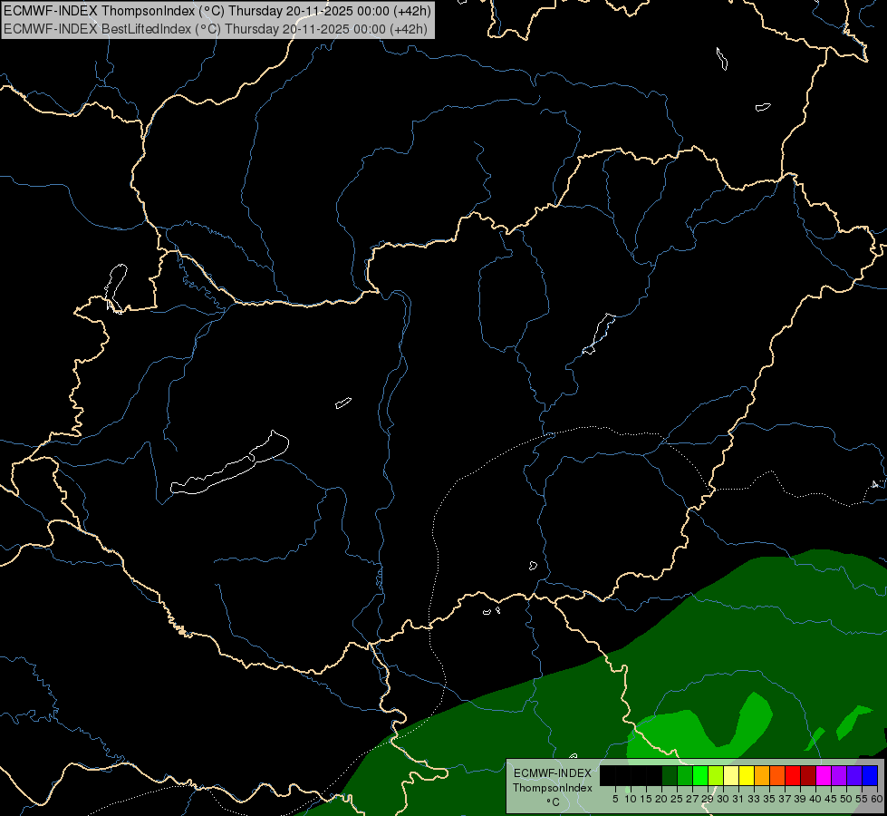Click the legend tick label 40
This screenshot has height=816, width=887.
click(815, 799)
